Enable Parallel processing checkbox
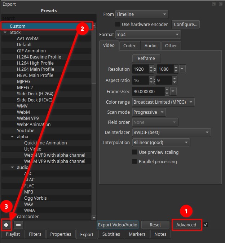 (134, 161)
